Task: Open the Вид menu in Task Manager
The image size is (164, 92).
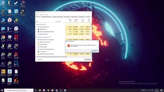Action: (47, 15)
